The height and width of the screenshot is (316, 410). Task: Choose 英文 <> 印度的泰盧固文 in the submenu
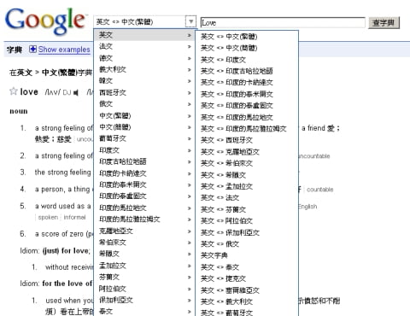(247, 106)
